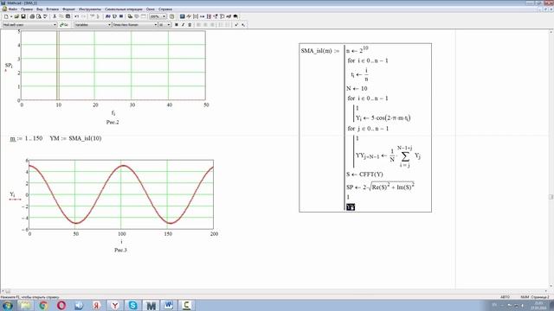The height and width of the screenshot is (311, 554).
Task: Show the Greek symbols toolbar icon
Action: coord(229,16)
